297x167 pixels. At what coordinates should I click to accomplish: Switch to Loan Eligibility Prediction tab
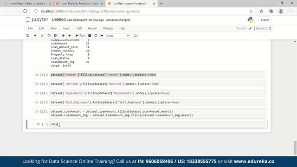pyautogui.click(x=79, y=3)
